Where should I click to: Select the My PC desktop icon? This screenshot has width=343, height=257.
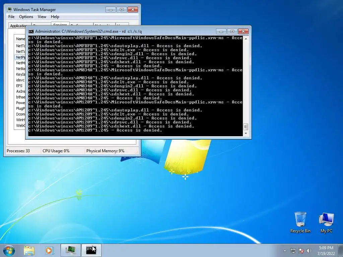pos(326,222)
